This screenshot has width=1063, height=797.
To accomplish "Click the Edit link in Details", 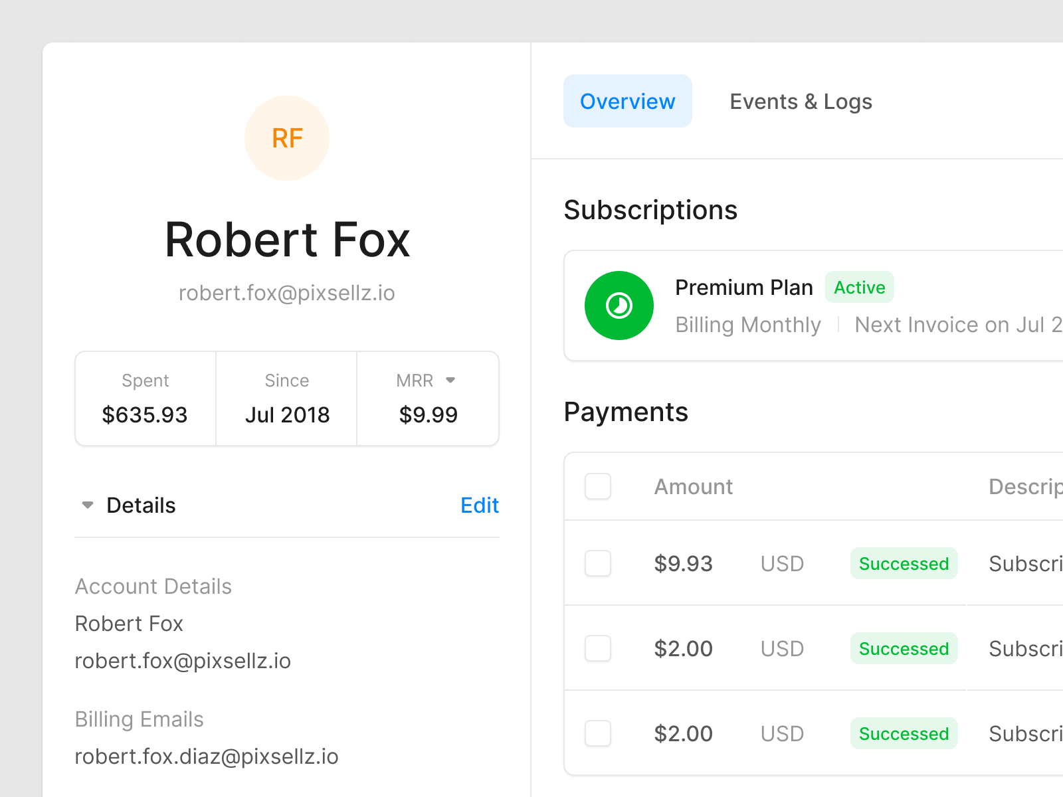I will click(x=479, y=505).
